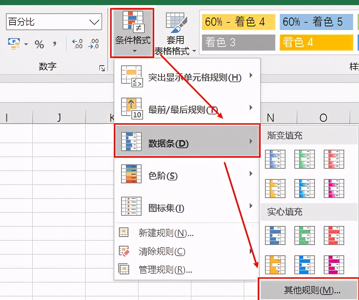
Task: Select solid fill purple data bar
Action: pos(334,265)
